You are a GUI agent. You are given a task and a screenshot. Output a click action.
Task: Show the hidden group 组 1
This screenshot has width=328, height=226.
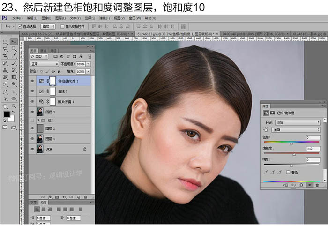click(32, 120)
